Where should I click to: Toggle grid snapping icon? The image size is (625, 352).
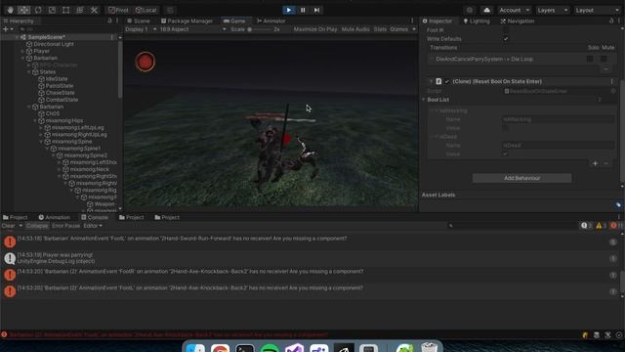click(170, 10)
